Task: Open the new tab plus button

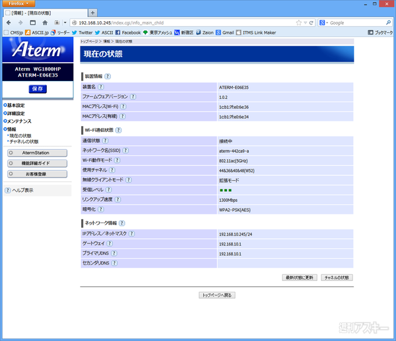Action: (x=92, y=13)
